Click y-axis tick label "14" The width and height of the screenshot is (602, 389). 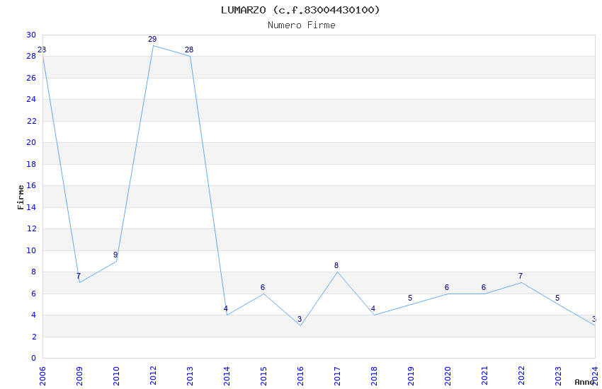click(31, 207)
